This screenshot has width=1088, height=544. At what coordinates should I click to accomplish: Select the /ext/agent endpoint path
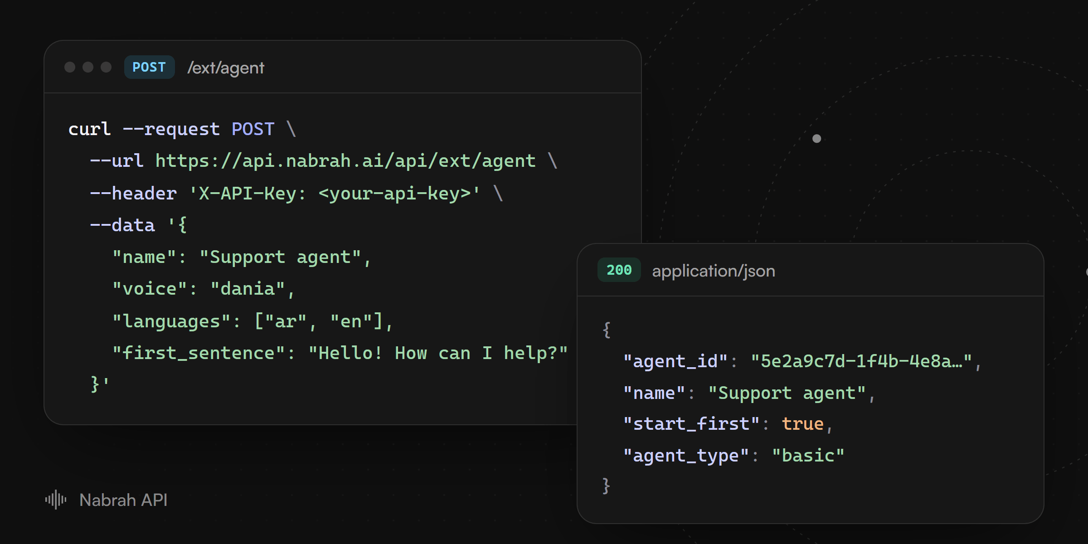tap(226, 68)
